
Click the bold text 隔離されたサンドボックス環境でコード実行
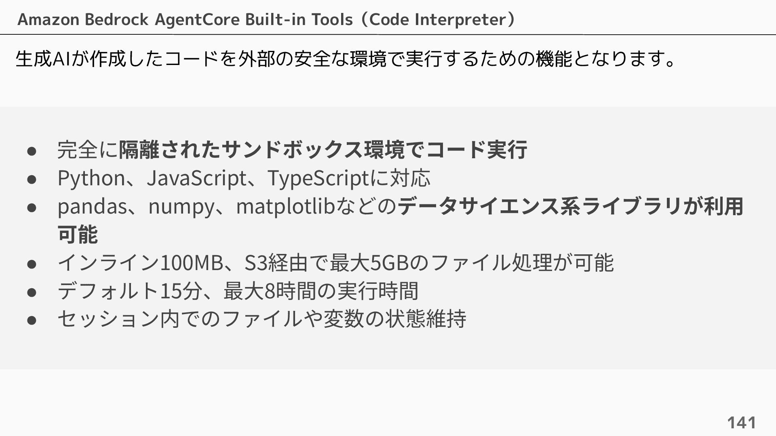(x=323, y=149)
